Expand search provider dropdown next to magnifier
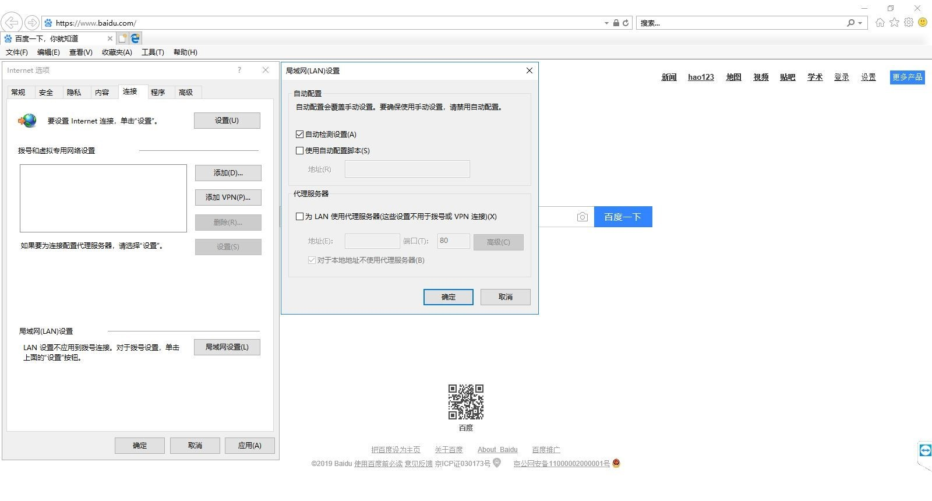Screen dimensions: 932x501 [x=860, y=23]
